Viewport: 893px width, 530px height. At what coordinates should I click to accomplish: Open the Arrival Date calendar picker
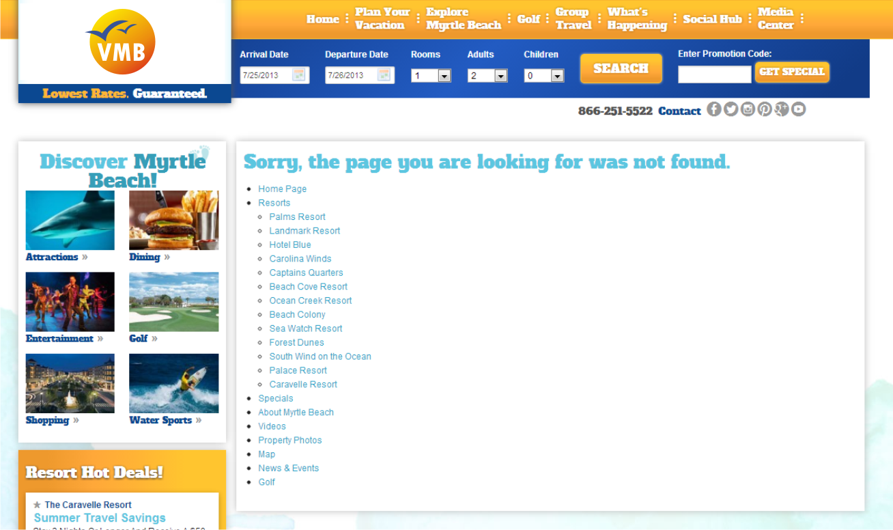click(x=299, y=75)
